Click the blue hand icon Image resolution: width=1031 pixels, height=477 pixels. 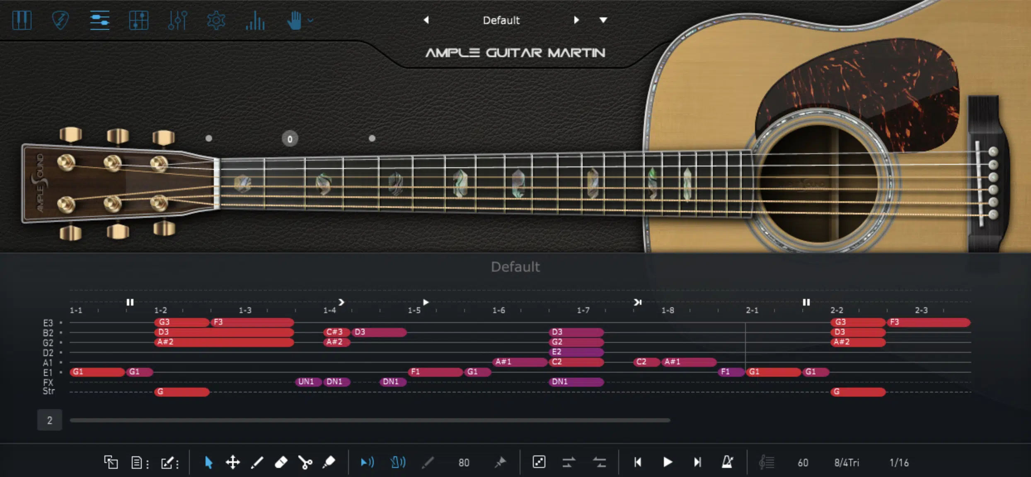(294, 20)
